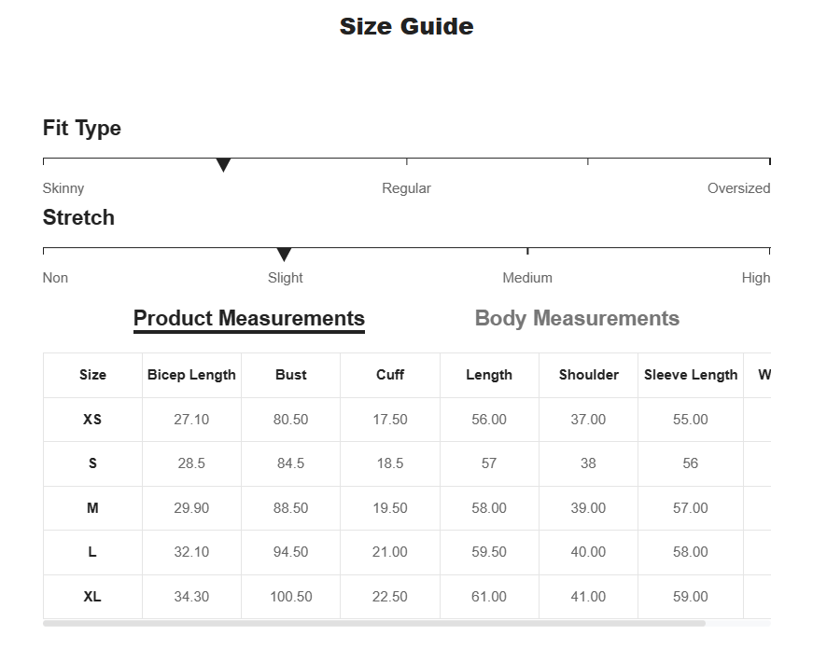Viewport: 813px width, 663px height.
Task: Click the Bicep Length column header
Action: coord(191,375)
